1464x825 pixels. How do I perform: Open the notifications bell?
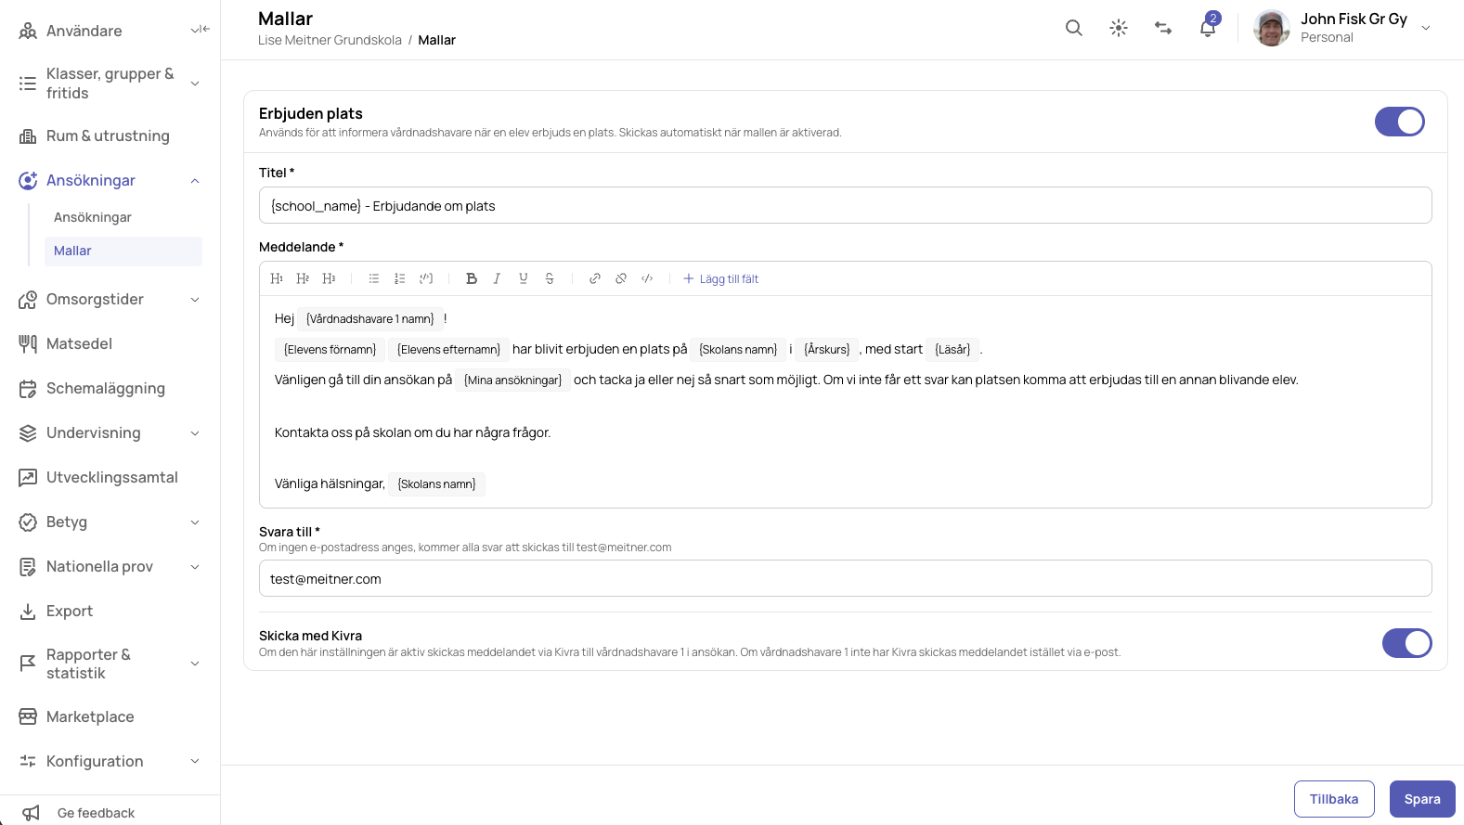tap(1208, 28)
